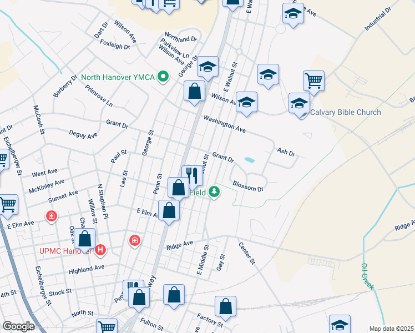415x333 pixels.
Task: Click the Industrial Dr street label
Action: [x=378, y=18]
